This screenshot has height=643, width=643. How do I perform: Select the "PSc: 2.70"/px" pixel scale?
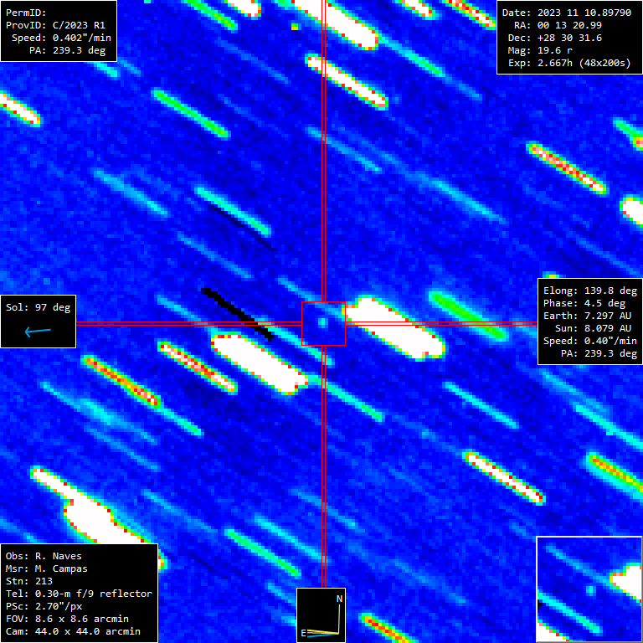pyautogui.click(x=44, y=606)
